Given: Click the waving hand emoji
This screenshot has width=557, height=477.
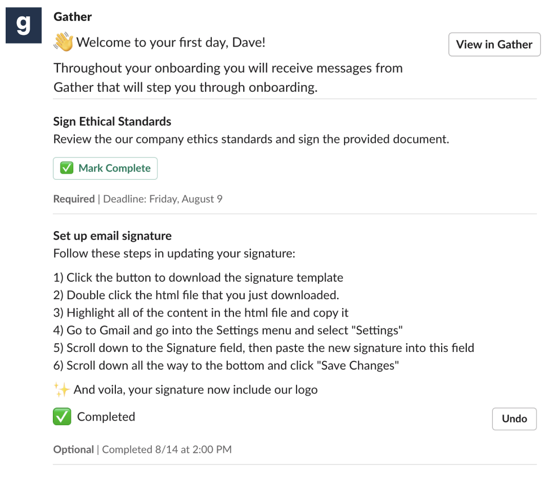Looking at the screenshot, I should [x=64, y=43].
